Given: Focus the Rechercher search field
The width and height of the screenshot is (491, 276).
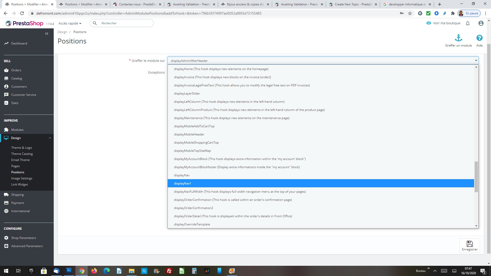Looking at the screenshot, I should 125,23.
